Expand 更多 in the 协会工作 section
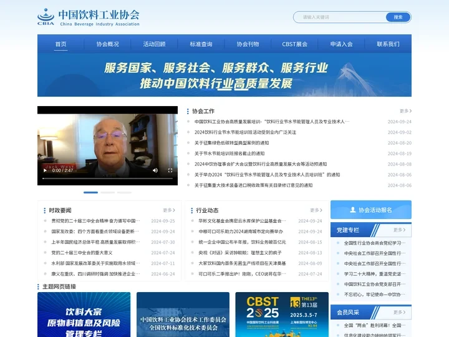Viewport: 449px width, 337px height. (405, 111)
